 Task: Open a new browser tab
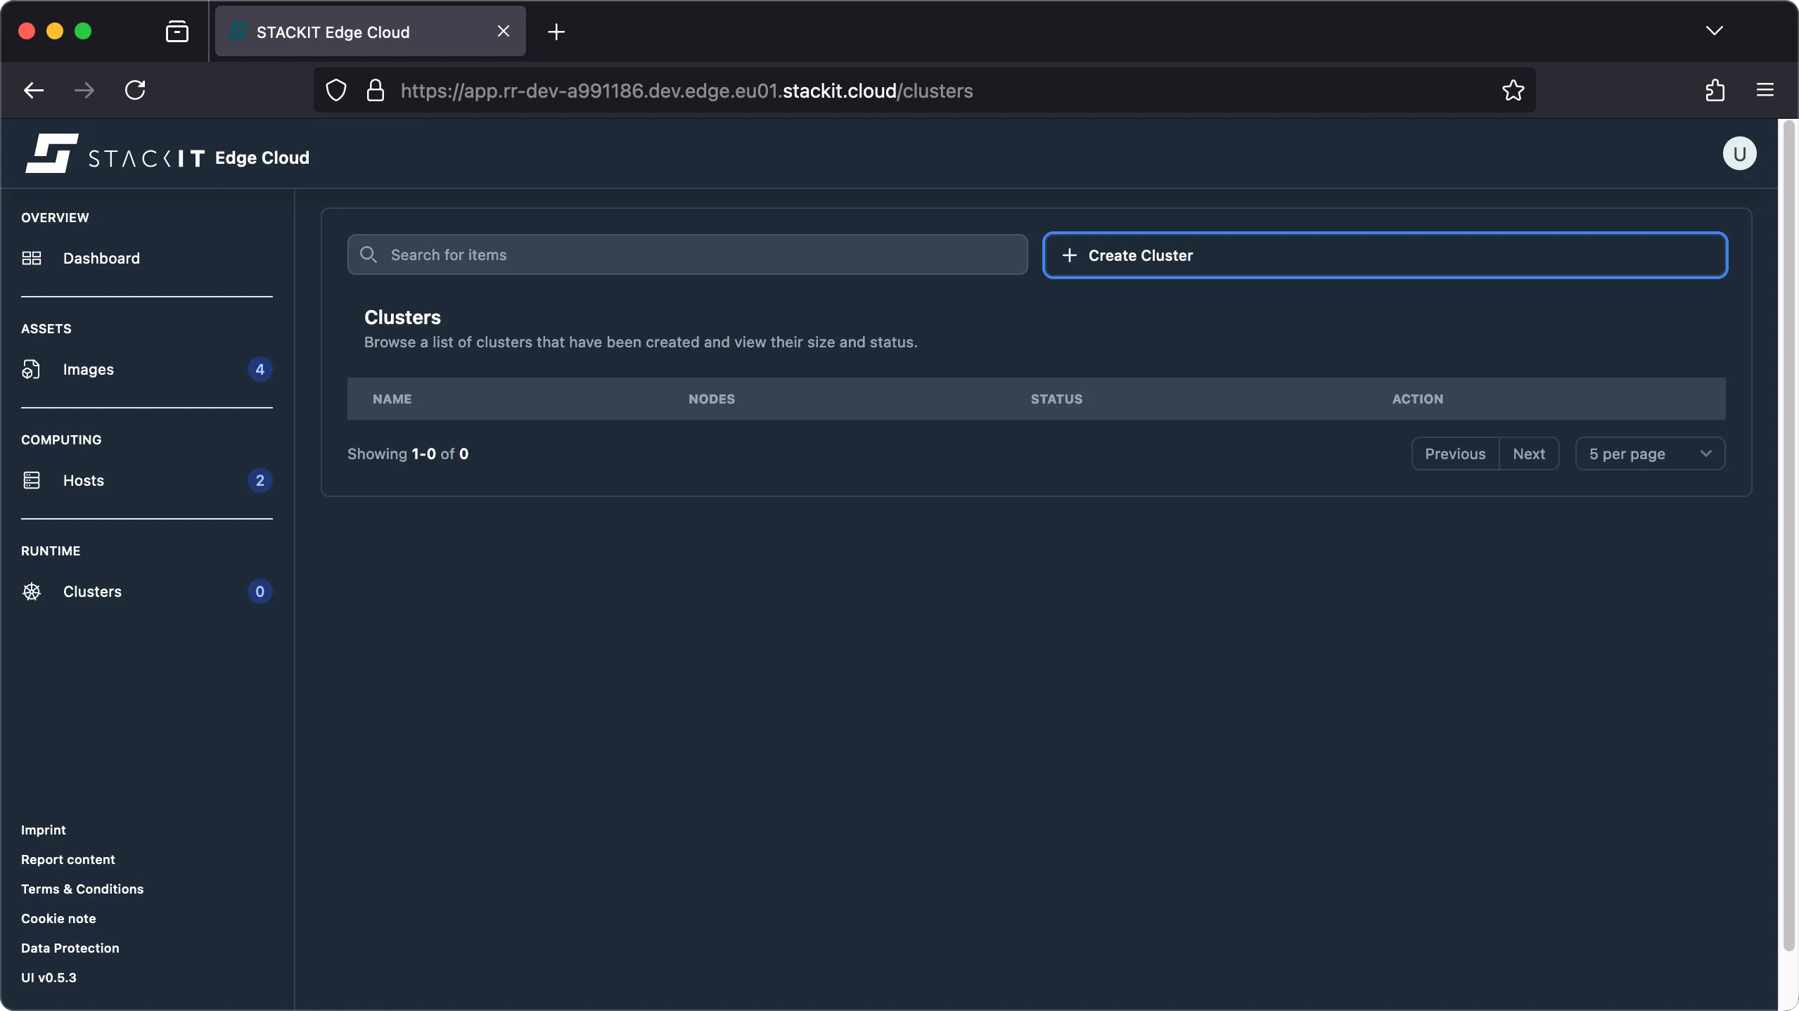[556, 31]
